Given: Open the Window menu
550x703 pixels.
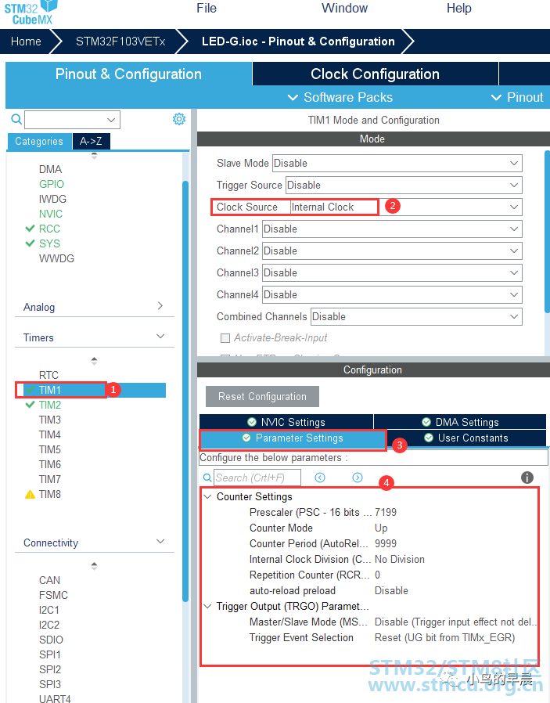Looking at the screenshot, I should coord(344,8).
